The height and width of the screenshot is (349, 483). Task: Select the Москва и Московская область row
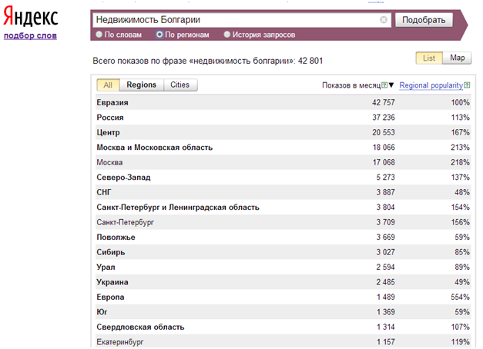click(283, 148)
